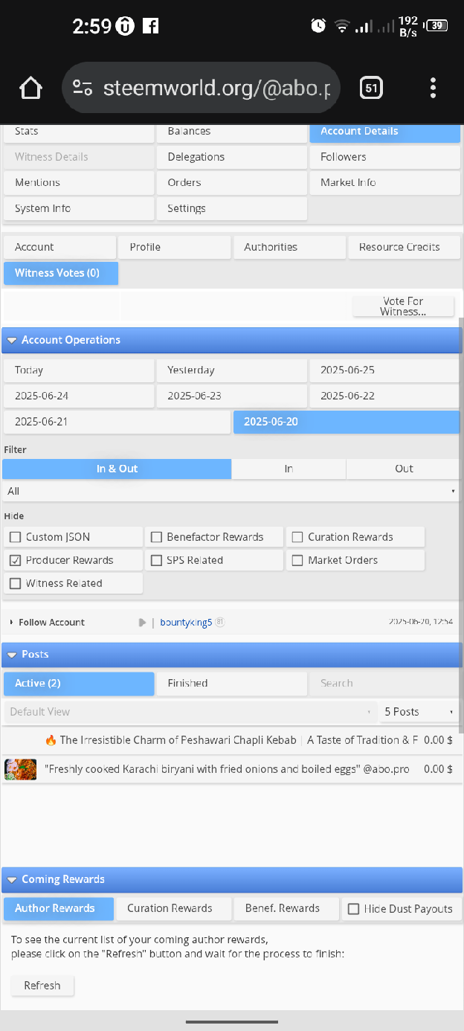This screenshot has height=1031, width=464.
Task: Click the Vote For Witness button
Action: (403, 306)
